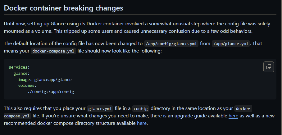Click the './config:/app/config' volume entry
The image size is (282, 135).
click(51, 92)
